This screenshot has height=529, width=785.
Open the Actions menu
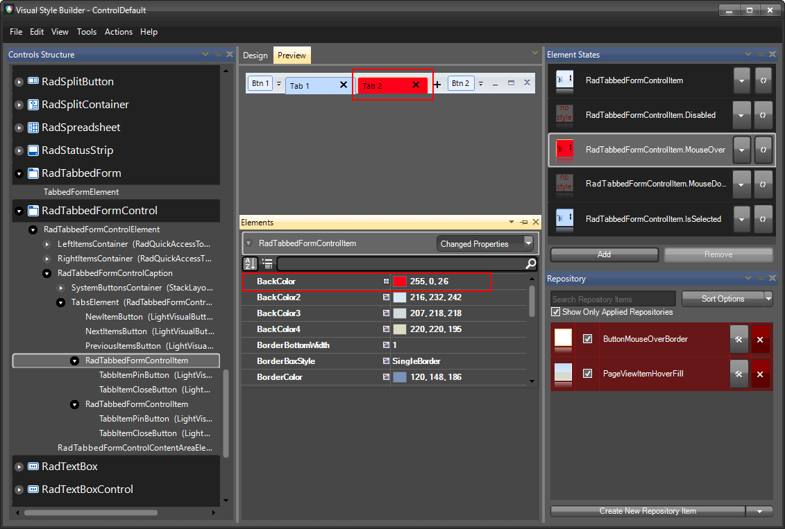click(x=119, y=31)
